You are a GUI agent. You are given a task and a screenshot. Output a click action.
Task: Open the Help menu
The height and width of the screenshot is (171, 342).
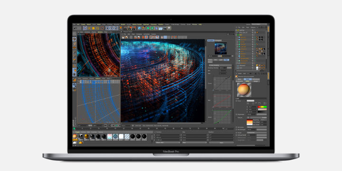tap(200, 24)
